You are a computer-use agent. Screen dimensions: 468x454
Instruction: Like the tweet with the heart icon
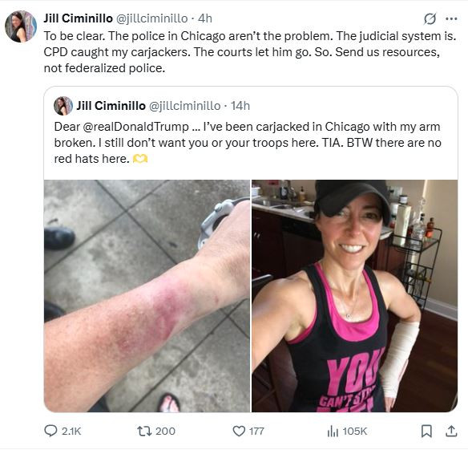(x=239, y=431)
